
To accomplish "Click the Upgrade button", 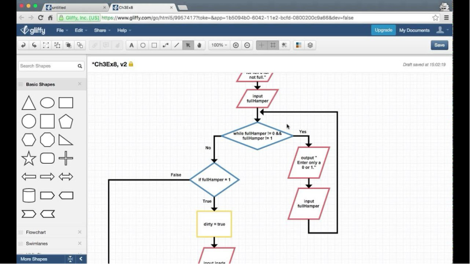I will (x=383, y=30).
